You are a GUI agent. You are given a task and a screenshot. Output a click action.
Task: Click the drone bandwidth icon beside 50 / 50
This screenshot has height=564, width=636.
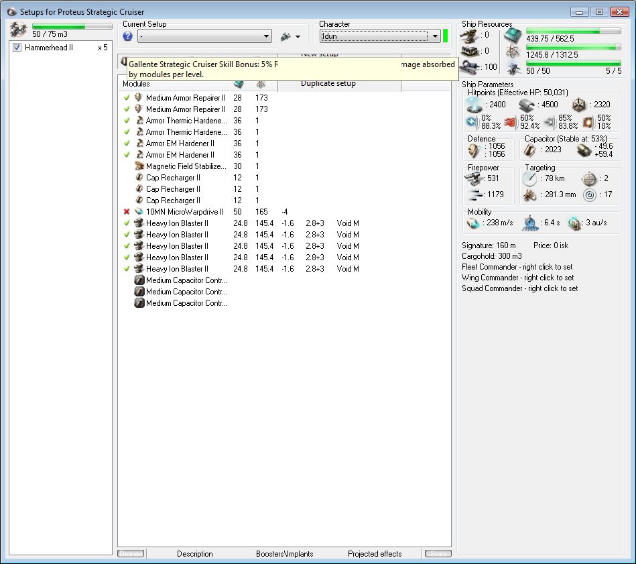pyautogui.click(x=513, y=67)
